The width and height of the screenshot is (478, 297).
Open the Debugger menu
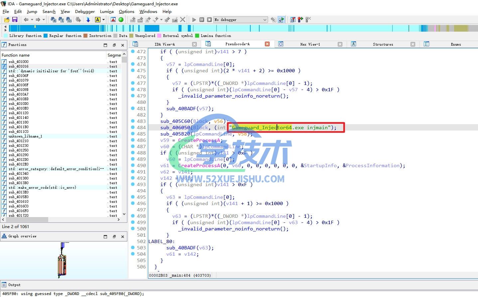click(85, 11)
